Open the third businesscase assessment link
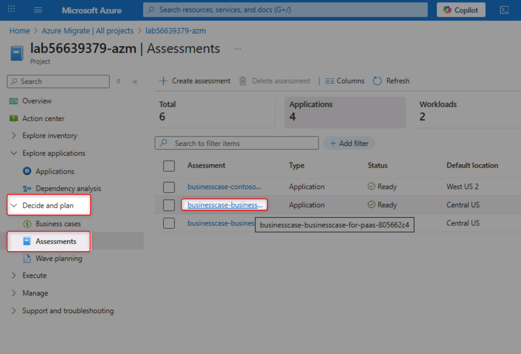Viewport: 521px width, 354px height. click(x=221, y=223)
